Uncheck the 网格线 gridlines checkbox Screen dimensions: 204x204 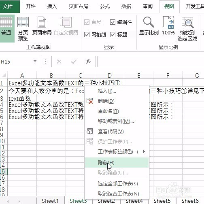pyautogui.click(x=87, y=35)
